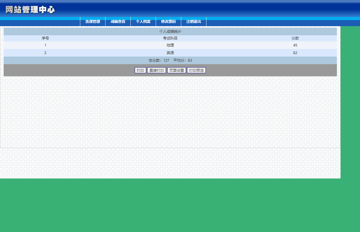Click row number 2 in 序号 column
Image resolution: width=360 pixels, height=232 pixels.
pyautogui.click(x=45, y=53)
